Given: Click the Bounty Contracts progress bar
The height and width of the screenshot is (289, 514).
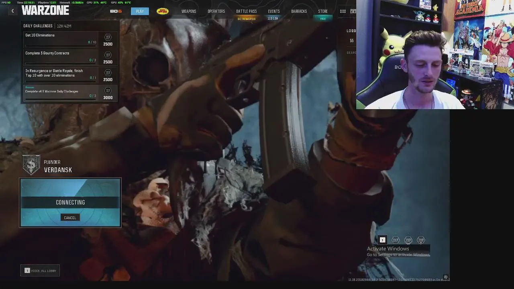Looking at the screenshot, I should click(x=61, y=63).
